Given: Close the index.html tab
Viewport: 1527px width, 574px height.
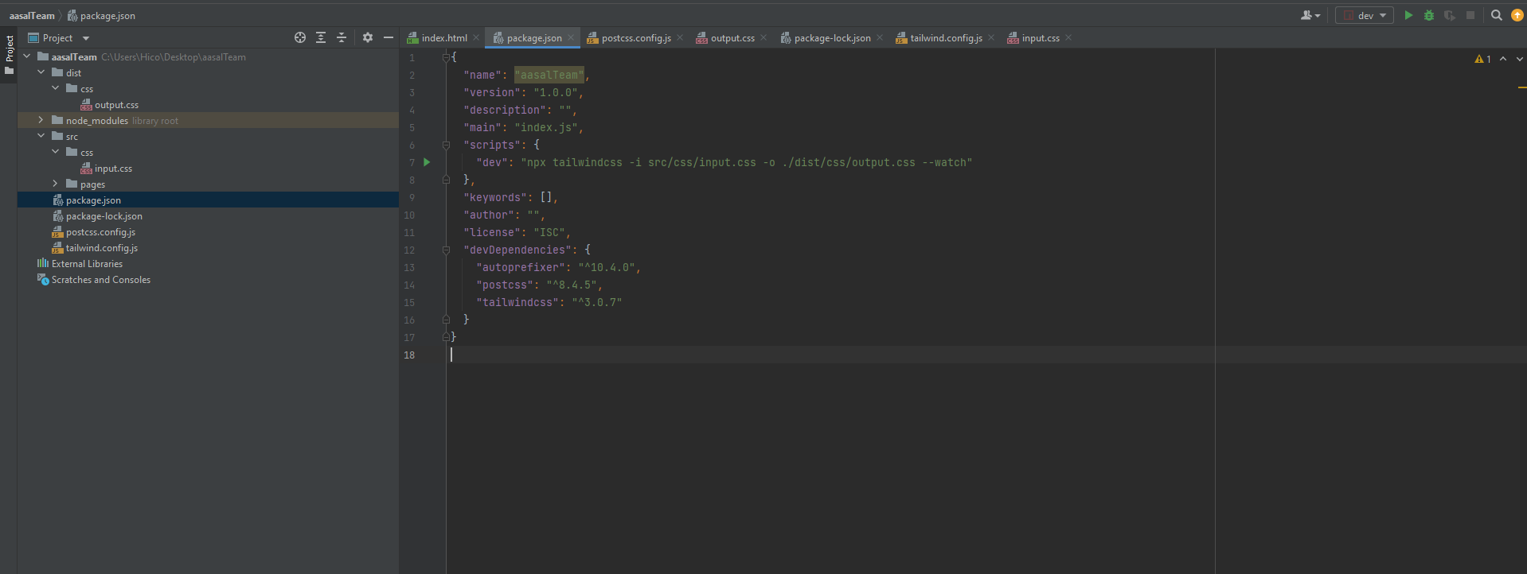Looking at the screenshot, I should (476, 37).
